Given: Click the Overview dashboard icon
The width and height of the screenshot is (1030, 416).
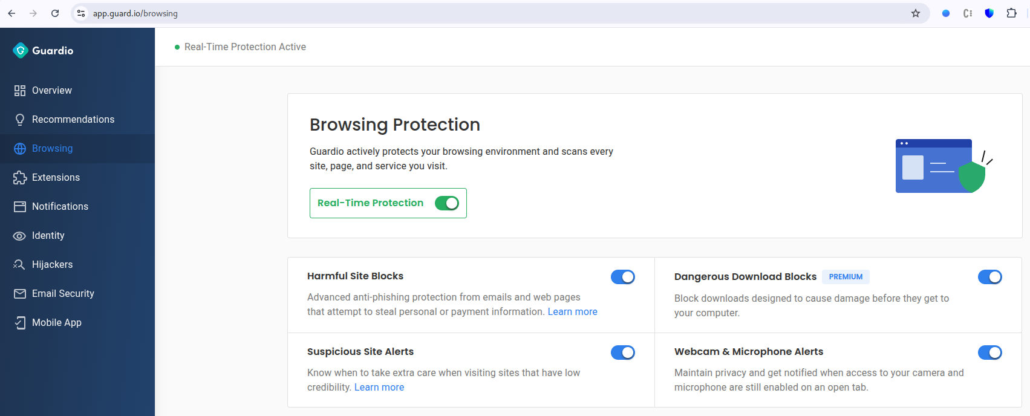Looking at the screenshot, I should click(20, 91).
